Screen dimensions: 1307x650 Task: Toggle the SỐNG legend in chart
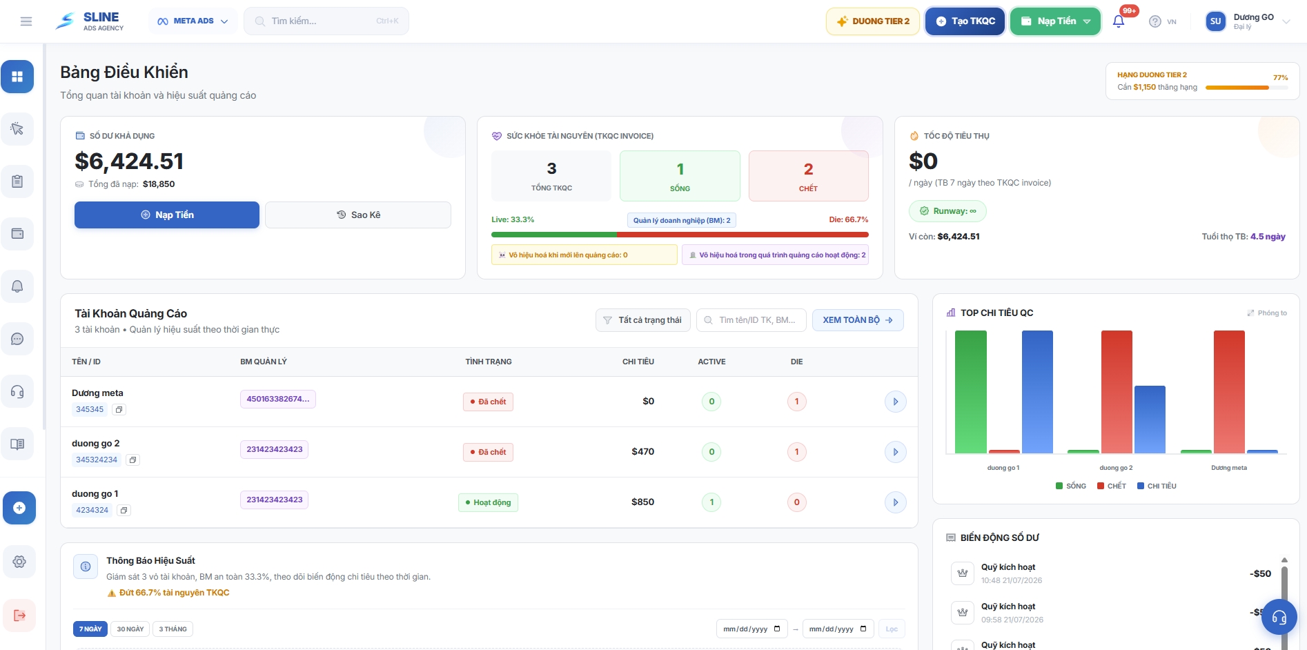tap(1070, 486)
